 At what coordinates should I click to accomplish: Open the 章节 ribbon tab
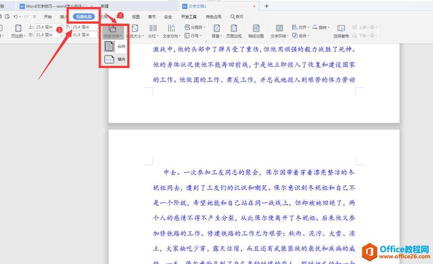(x=151, y=16)
